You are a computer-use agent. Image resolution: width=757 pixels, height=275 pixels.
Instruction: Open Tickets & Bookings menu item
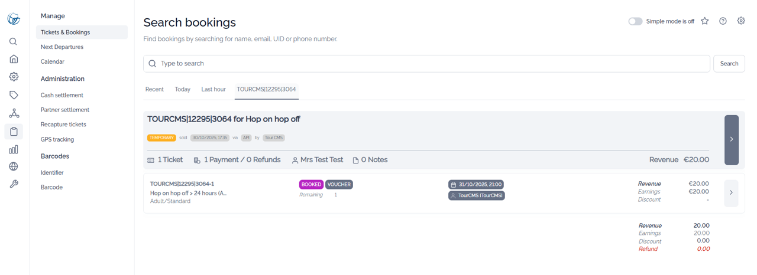[82, 32]
